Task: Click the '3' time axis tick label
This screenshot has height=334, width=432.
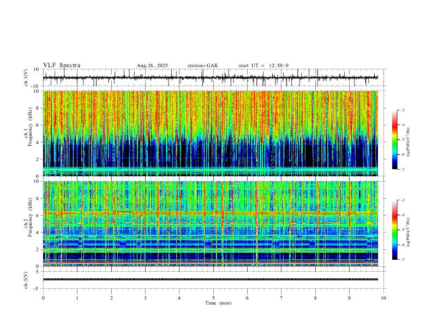Action: 145,298
